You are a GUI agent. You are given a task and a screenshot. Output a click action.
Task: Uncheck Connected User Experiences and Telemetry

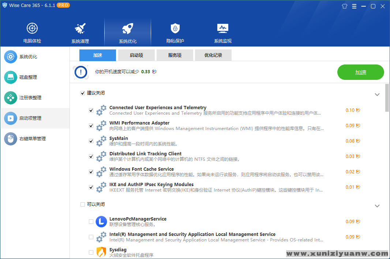tap(91, 110)
